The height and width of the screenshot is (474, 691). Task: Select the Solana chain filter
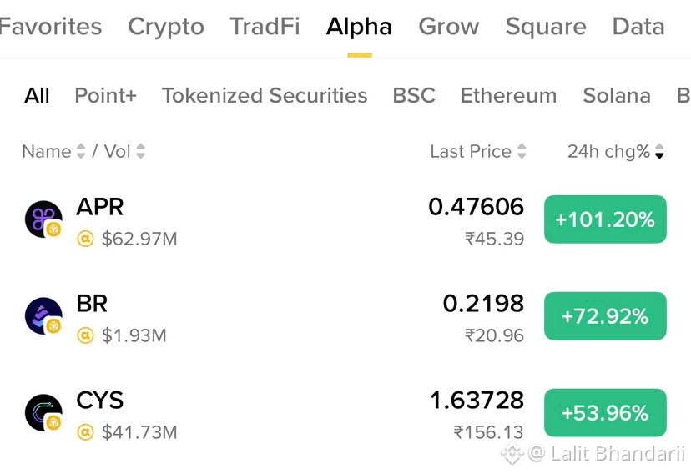617,96
